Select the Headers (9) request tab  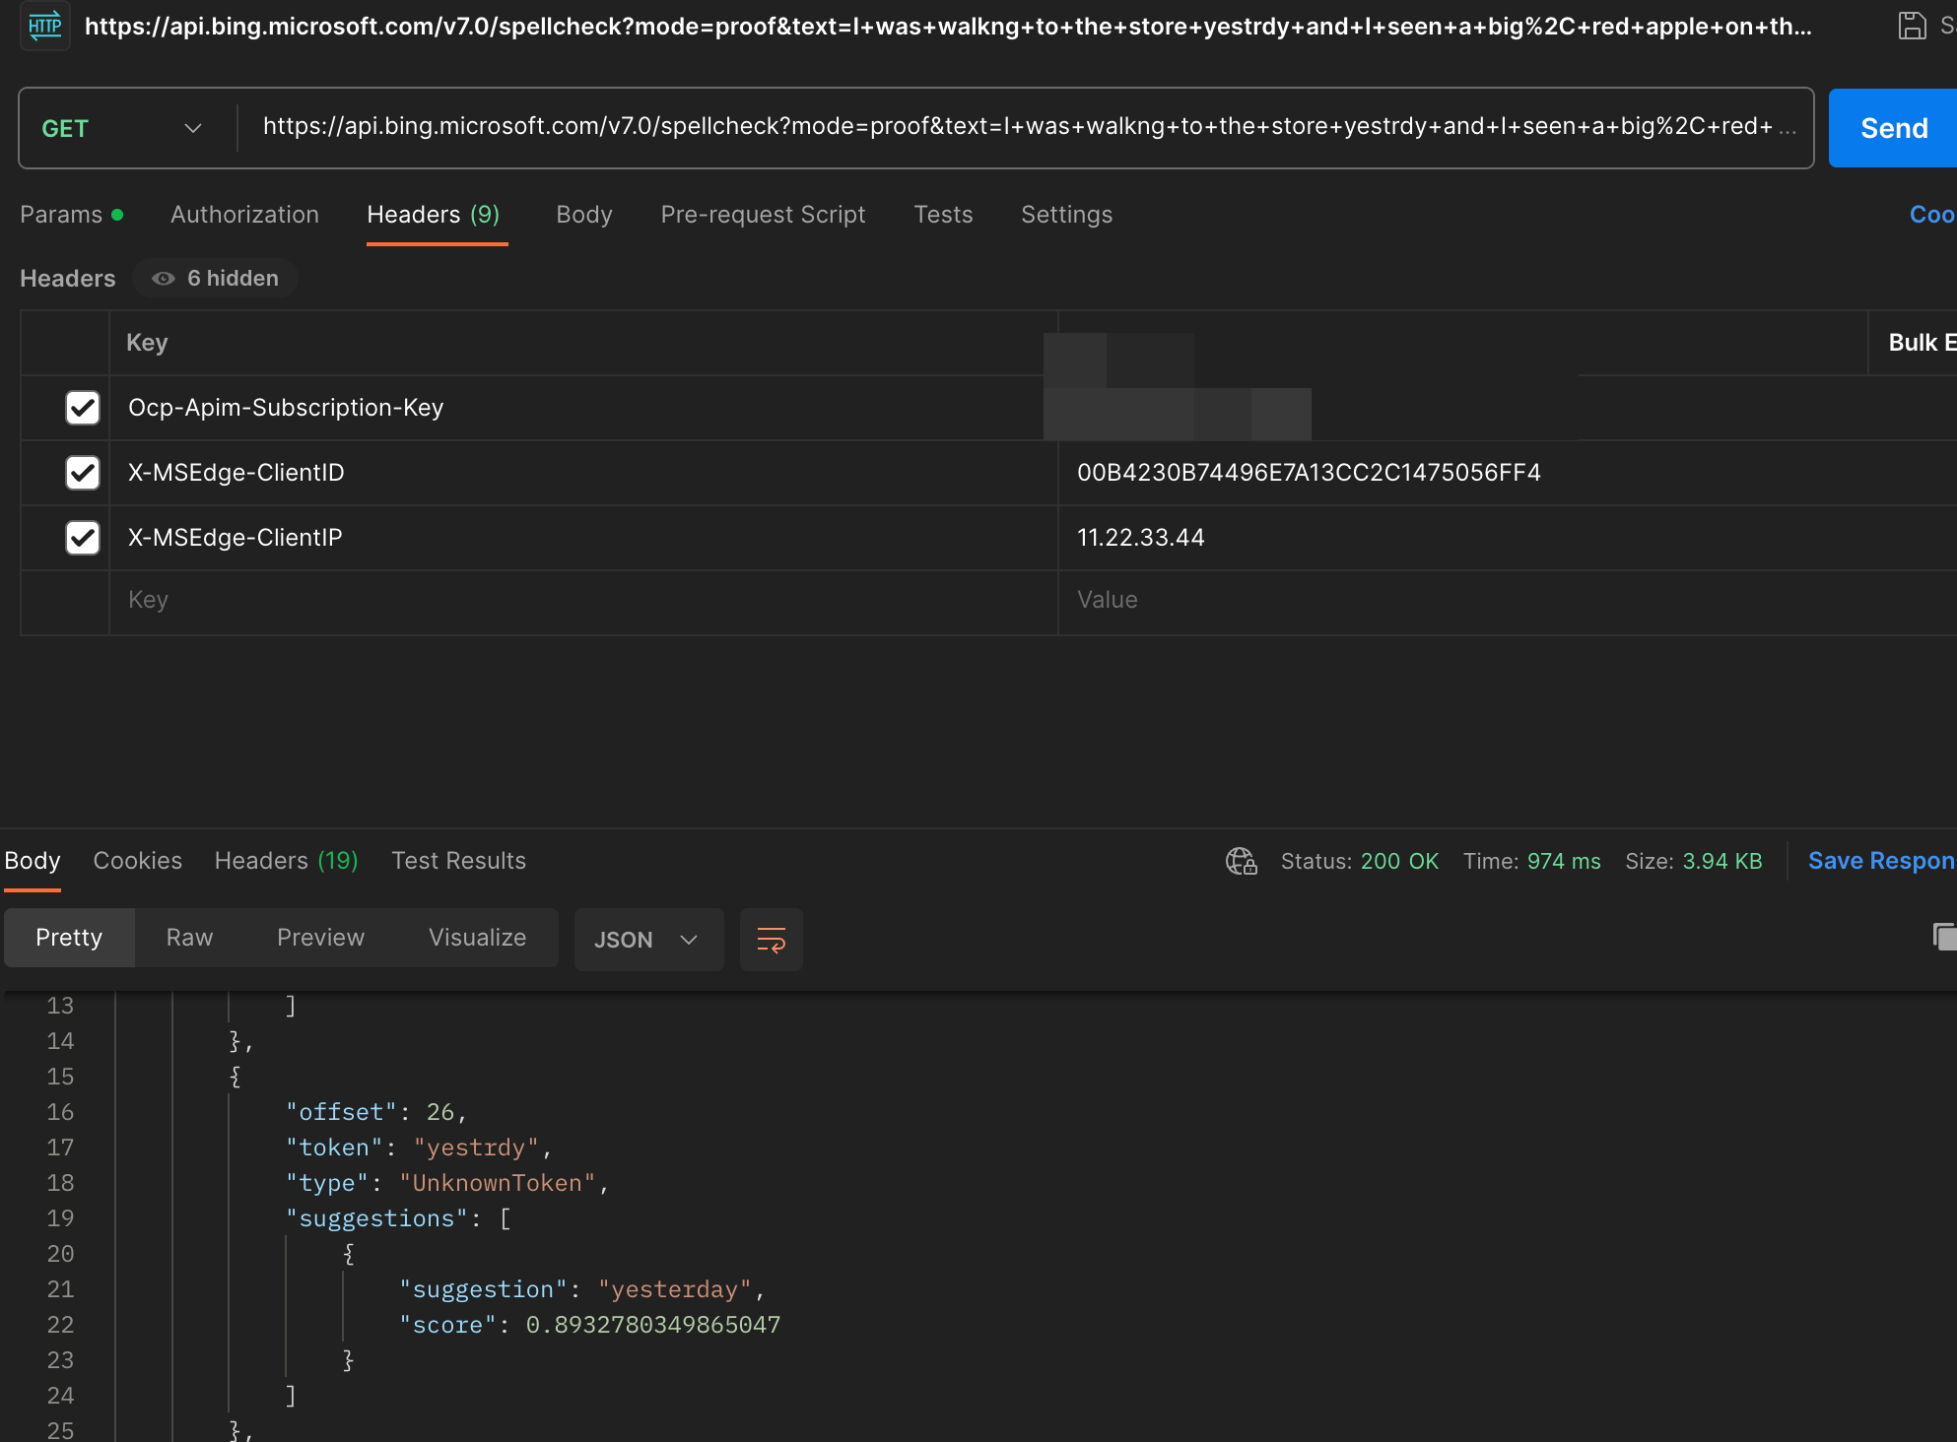coord(434,215)
